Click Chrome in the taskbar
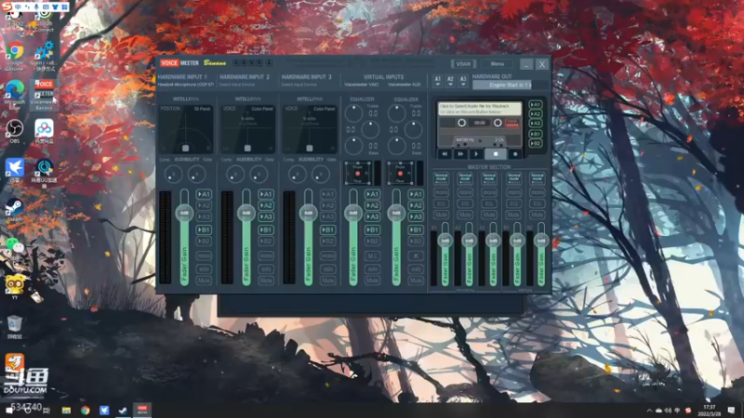The height and width of the screenshot is (418, 744). (86, 411)
